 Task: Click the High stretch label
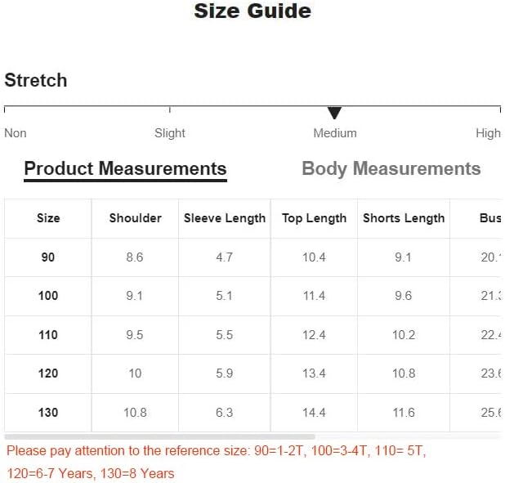[x=488, y=133]
